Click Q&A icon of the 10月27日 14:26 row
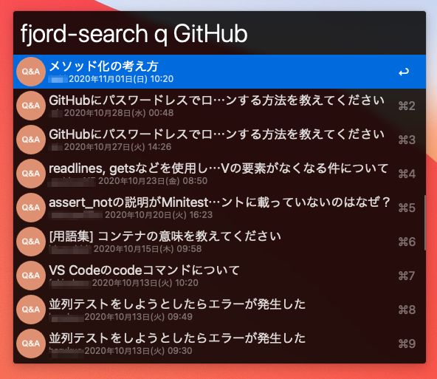Viewport: 437px width, 379px height. click(31, 140)
